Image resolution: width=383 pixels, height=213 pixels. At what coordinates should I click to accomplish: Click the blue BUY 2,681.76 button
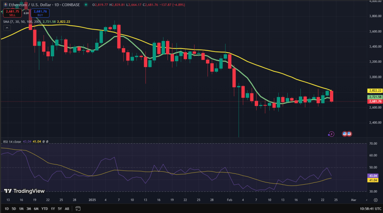point(40,13)
